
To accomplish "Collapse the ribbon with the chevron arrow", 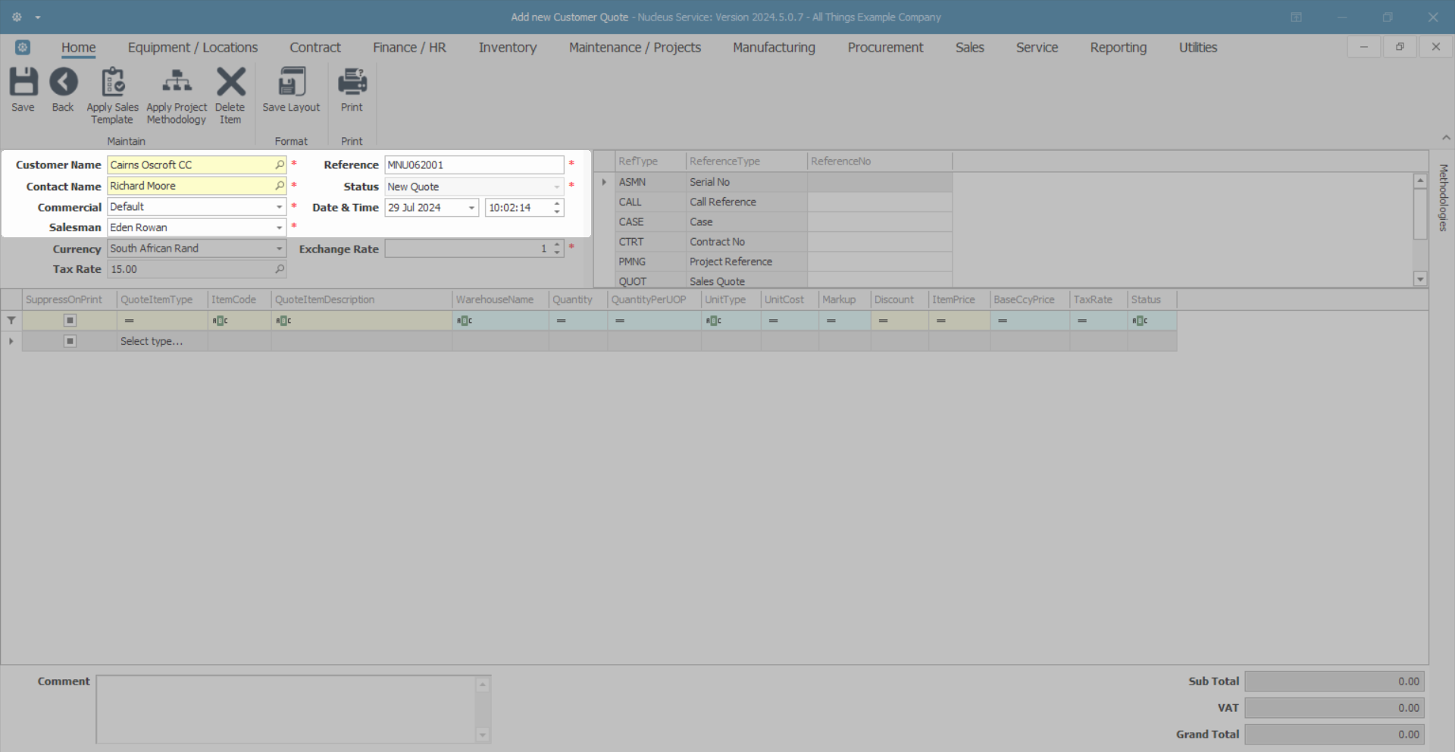I will (1446, 137).
